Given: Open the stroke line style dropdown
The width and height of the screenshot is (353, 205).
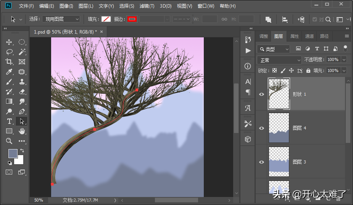Looking at the screenshot, I should tap(181, 19).
